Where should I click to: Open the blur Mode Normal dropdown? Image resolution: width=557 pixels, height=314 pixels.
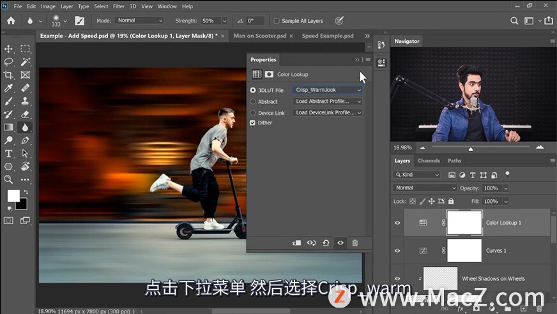click(x=139, y=20)
